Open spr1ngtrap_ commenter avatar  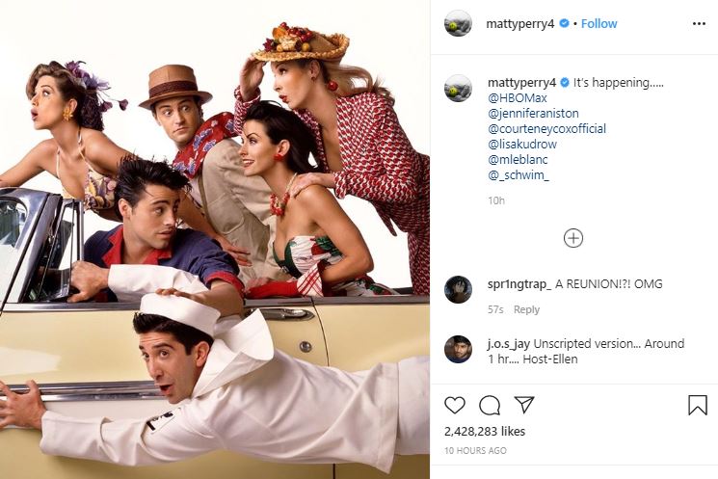pyautogui.click(x=458, y=289)
